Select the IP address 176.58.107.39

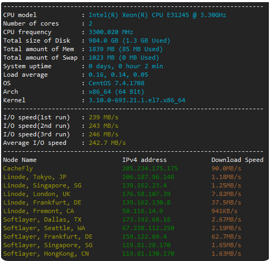click(146, 194)
